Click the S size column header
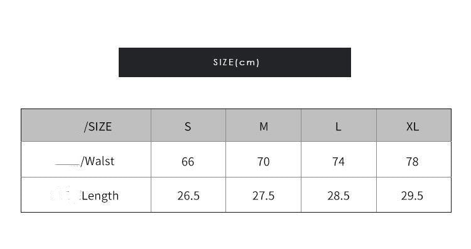This screenshot has height=249, width=471. tap(188, 125)
